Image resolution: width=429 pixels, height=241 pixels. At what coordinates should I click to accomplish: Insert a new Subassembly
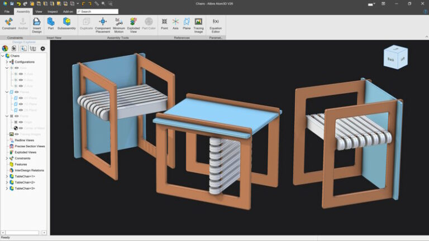click(66, 24)
